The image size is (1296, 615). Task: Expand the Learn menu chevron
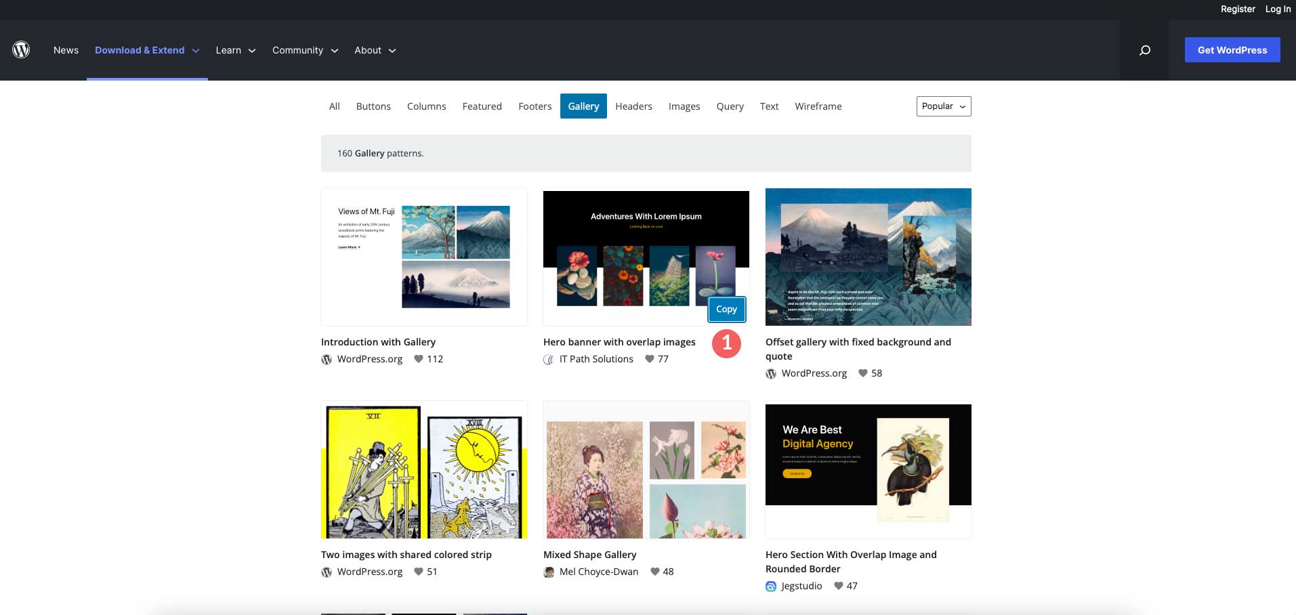252,51
